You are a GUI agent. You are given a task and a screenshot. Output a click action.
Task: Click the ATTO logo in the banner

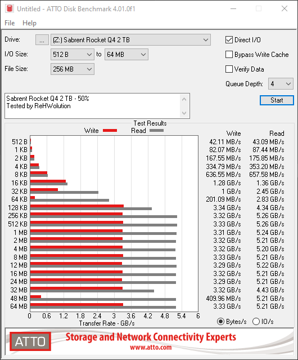30,341
